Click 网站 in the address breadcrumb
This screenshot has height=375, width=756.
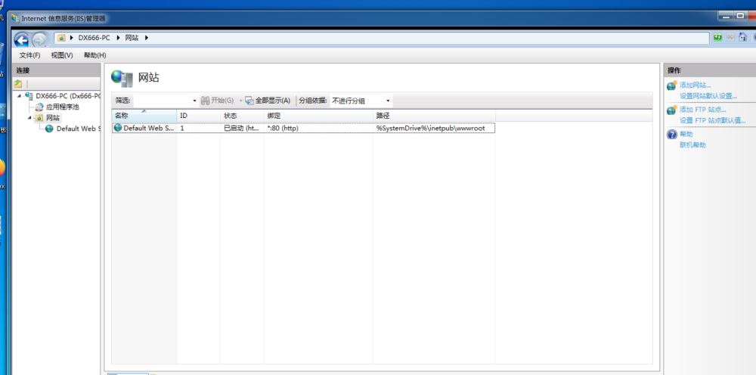132,38
